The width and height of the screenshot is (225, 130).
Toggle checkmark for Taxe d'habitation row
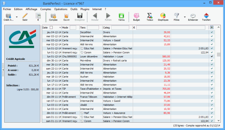point(212,89)
